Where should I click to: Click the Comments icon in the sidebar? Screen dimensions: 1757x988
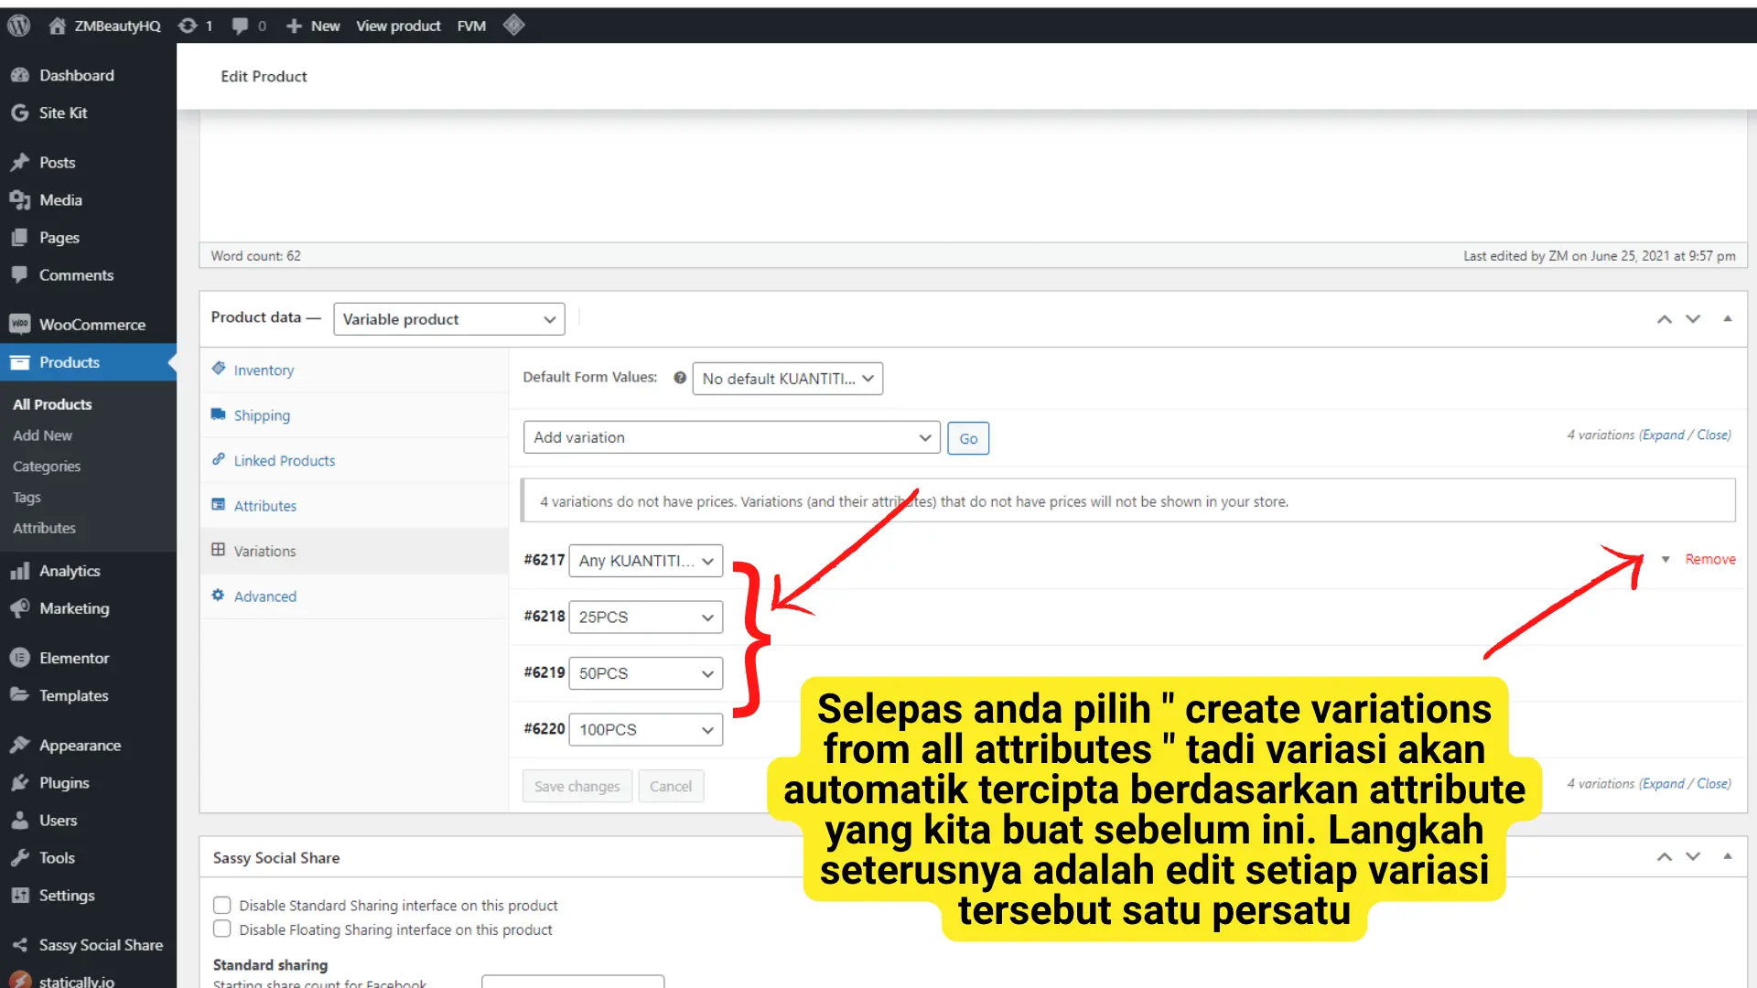click(x=20, y=274)
